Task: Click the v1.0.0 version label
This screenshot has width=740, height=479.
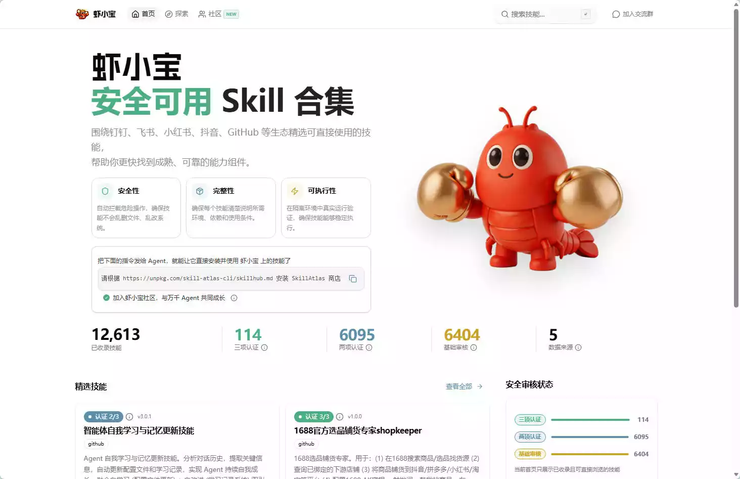Action: click(x=355, y=417)
